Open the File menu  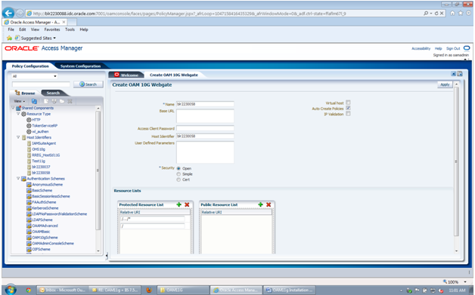point(11,29)
